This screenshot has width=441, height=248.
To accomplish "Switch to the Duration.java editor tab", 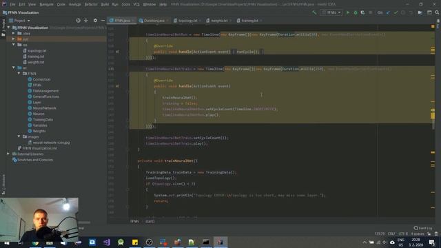I will pos(154,21).
